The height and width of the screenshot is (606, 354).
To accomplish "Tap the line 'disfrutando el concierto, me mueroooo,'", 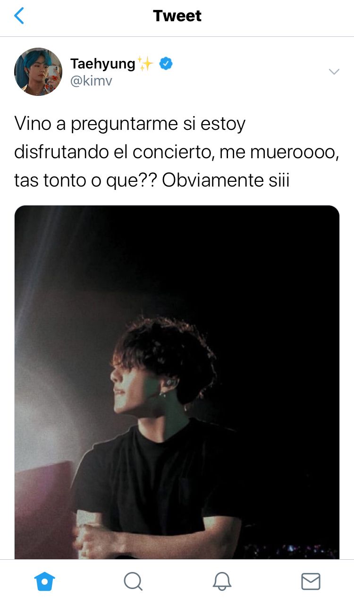I will point(177,153).
